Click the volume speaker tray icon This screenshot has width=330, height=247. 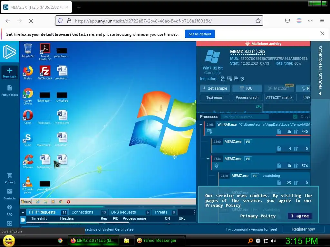tap(274, 241)
